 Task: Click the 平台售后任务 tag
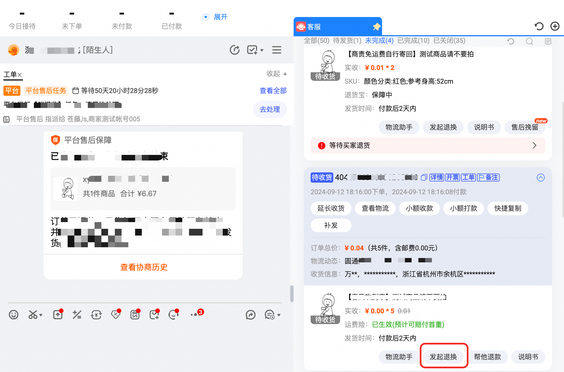(x=46, y=91)
